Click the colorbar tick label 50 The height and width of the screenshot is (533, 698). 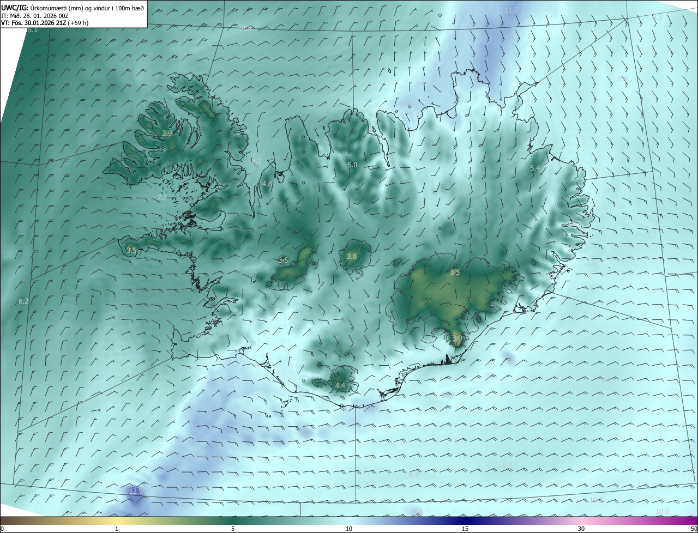point(694,529)
